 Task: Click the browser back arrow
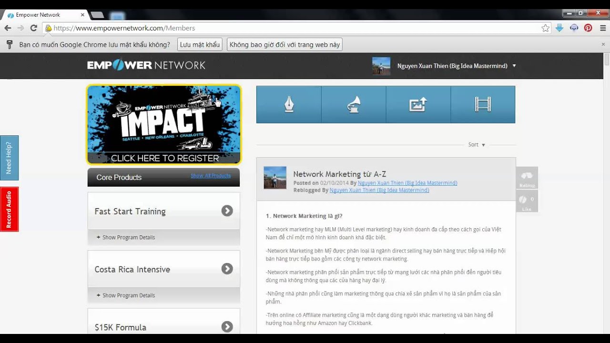(8, 28)
